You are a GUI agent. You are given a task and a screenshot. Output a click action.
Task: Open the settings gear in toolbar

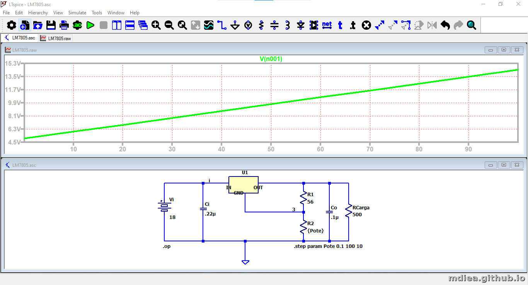(x=12, y=25)
